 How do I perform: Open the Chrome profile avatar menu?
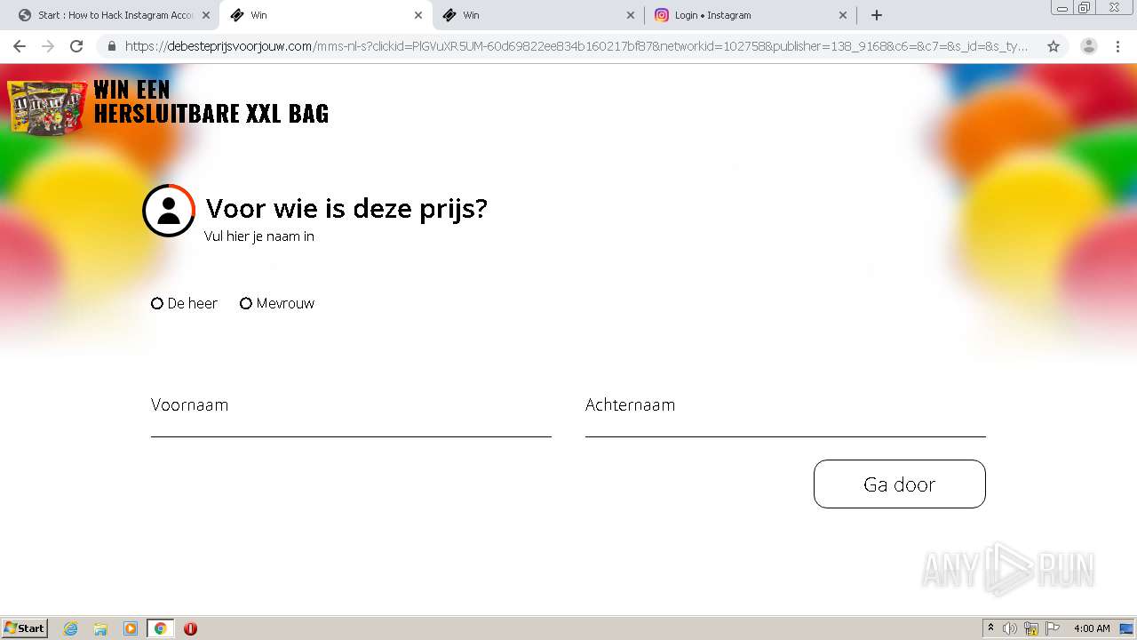[1088, 46]
